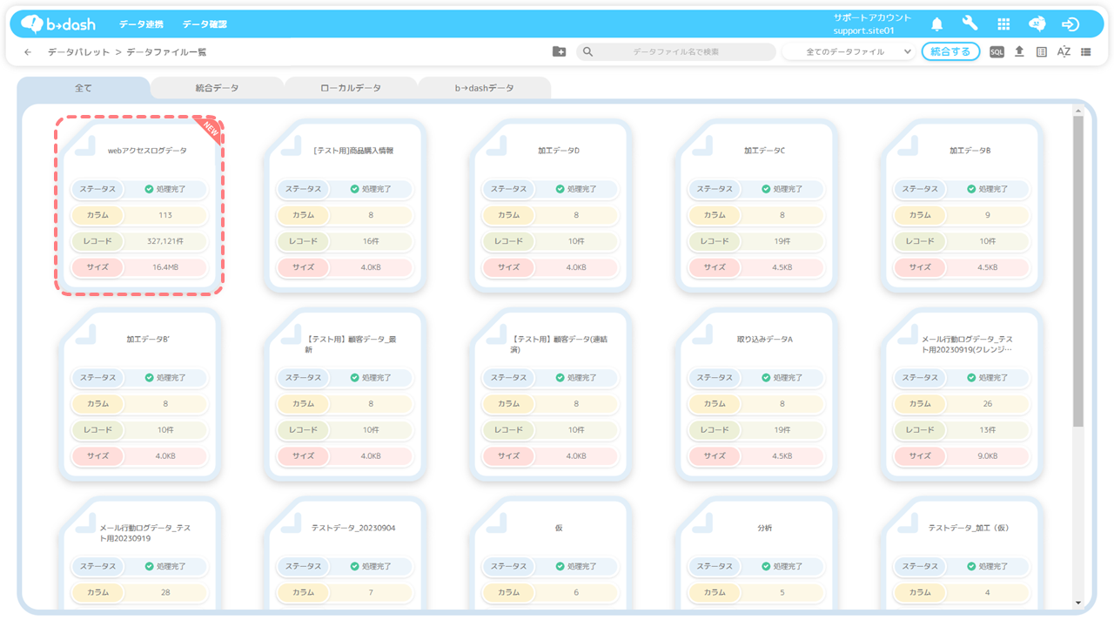Open the 加工データC file card
The image size is (1114, 627).
[x=757, y=206]
